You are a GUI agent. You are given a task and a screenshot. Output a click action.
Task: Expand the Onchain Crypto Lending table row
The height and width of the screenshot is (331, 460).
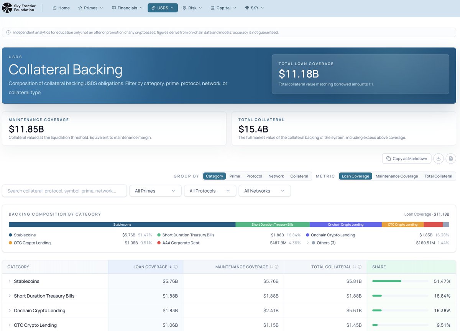[10, 311]
